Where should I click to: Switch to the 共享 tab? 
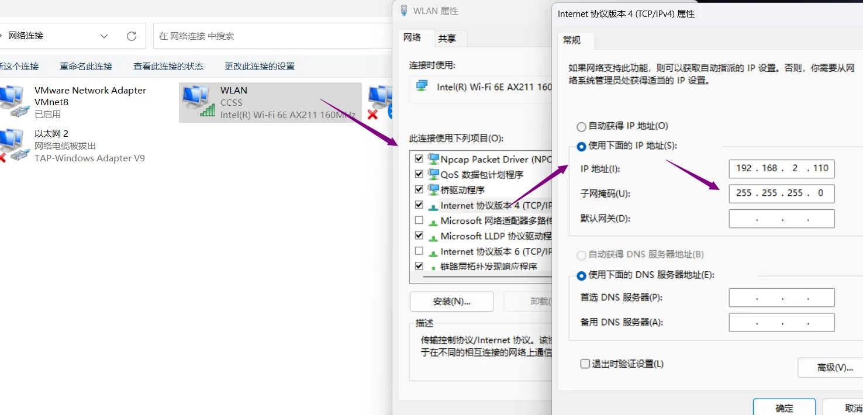447,39
